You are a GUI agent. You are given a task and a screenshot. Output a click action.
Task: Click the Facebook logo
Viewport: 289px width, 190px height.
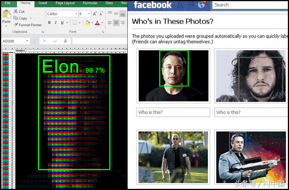[x=153, y=5]
